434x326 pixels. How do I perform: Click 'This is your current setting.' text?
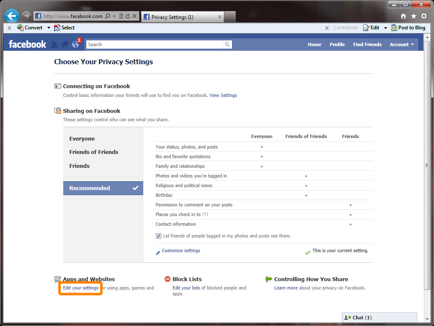(x=340, y=250)
